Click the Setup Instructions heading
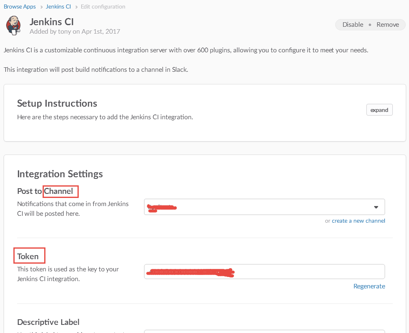The height and width of the screenshot is (333, 409). coord(57,103)
